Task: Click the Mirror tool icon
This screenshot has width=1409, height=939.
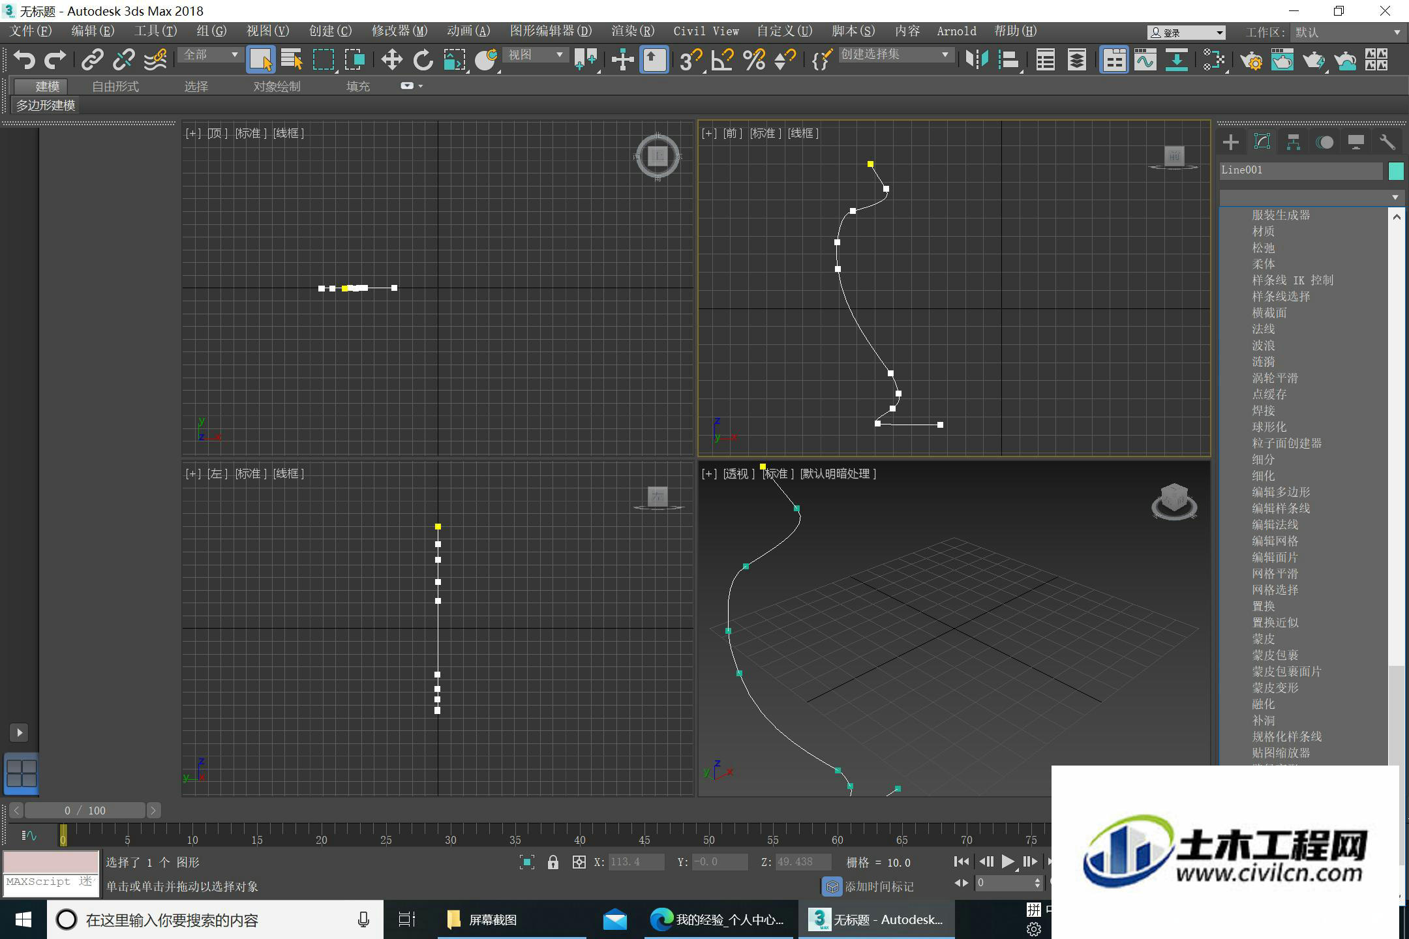Action: (977, 60)
